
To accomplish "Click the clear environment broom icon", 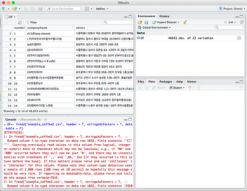I will click(185, 22).
